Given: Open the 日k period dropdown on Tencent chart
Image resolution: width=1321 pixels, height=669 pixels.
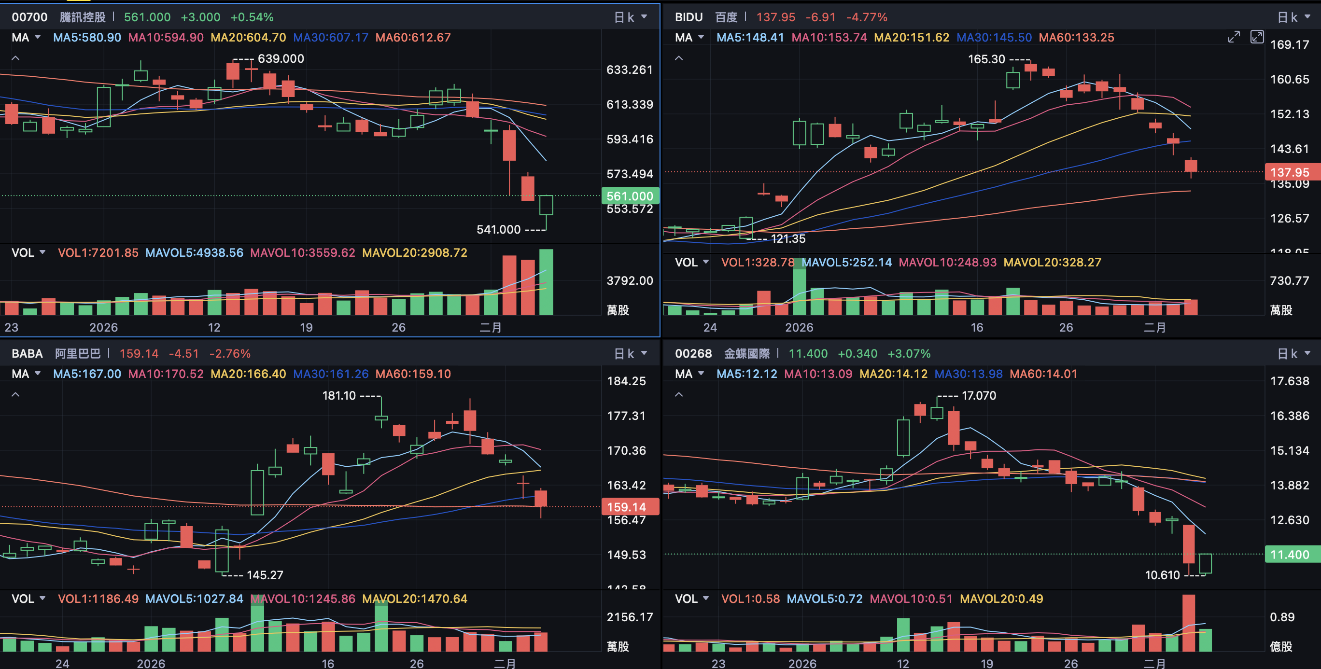Looking at the screenshot, I should [630, 17].
